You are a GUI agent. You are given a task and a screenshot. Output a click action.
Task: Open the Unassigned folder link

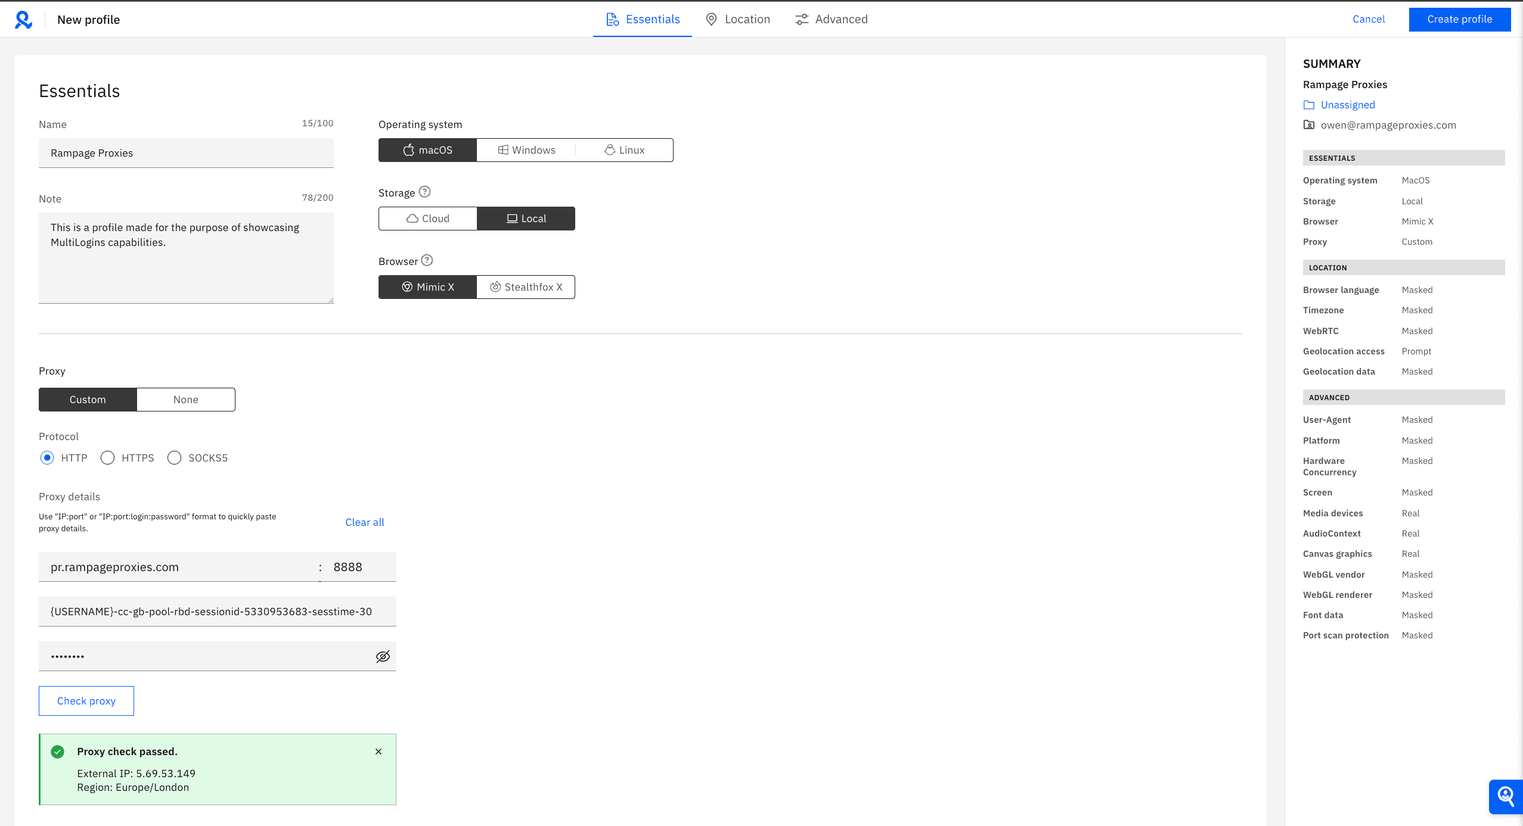tap(1348, 105)
